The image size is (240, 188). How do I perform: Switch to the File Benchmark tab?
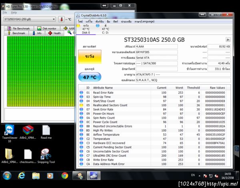click(19, 28)
